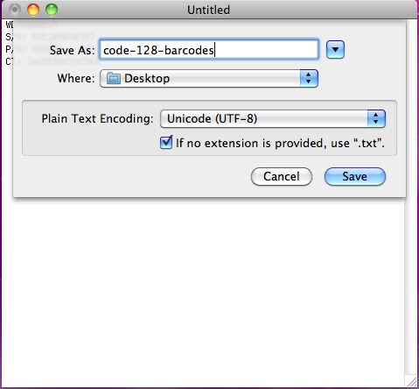
Task: Click the window resize grip corner
Action: coord(411,381)
